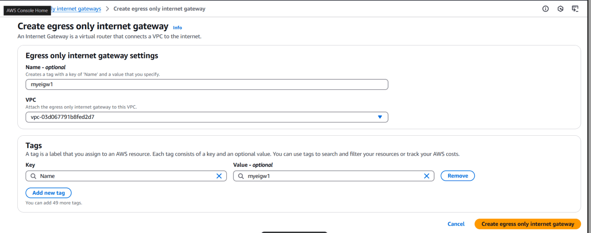591x233 pixels.
Task: Select the Name input containing myeigw1
Action: coord(207,84)
